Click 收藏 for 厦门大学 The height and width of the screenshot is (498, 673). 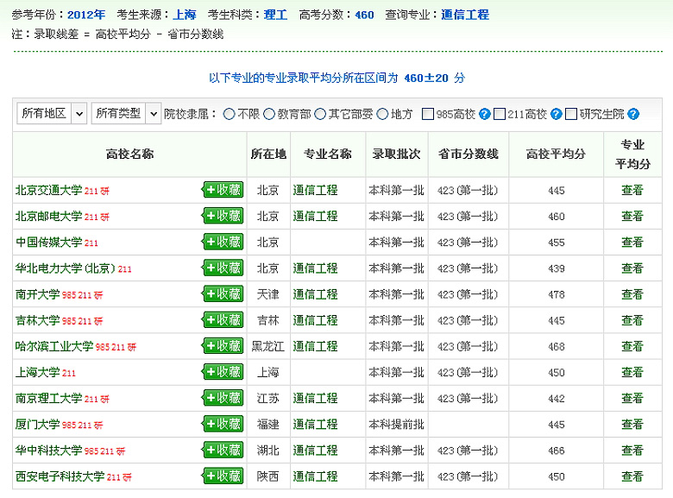coord(223,424)
